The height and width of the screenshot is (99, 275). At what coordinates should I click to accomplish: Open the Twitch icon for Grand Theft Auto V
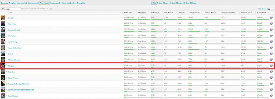[x=271, y=48]
